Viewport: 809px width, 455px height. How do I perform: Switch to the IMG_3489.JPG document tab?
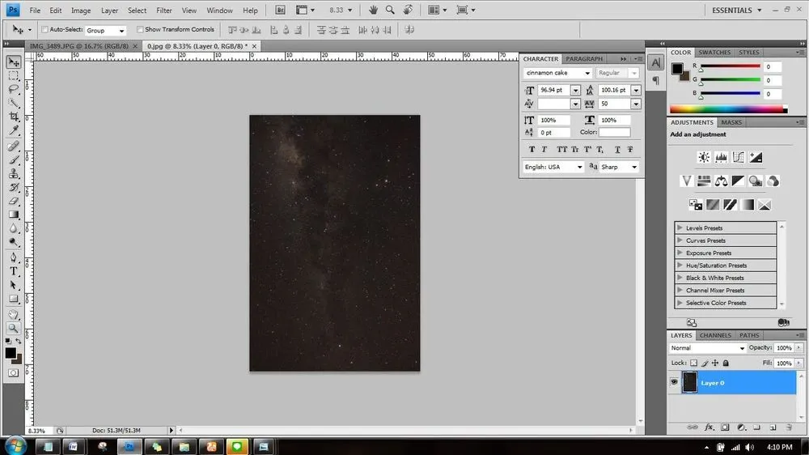pos(79,46)
